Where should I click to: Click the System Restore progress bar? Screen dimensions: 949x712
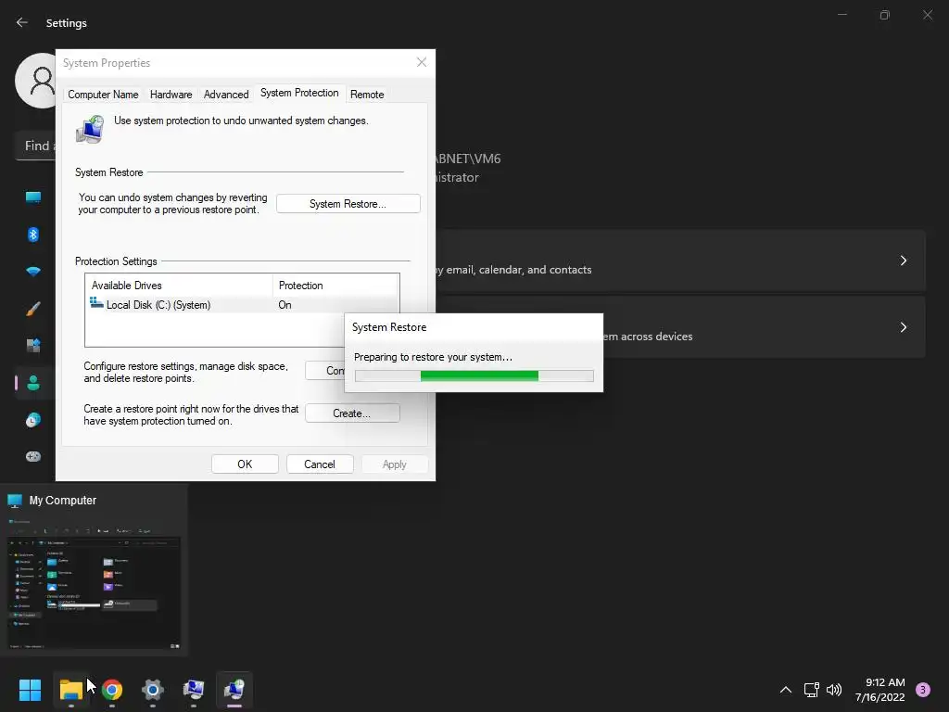(x=474, y=376)
